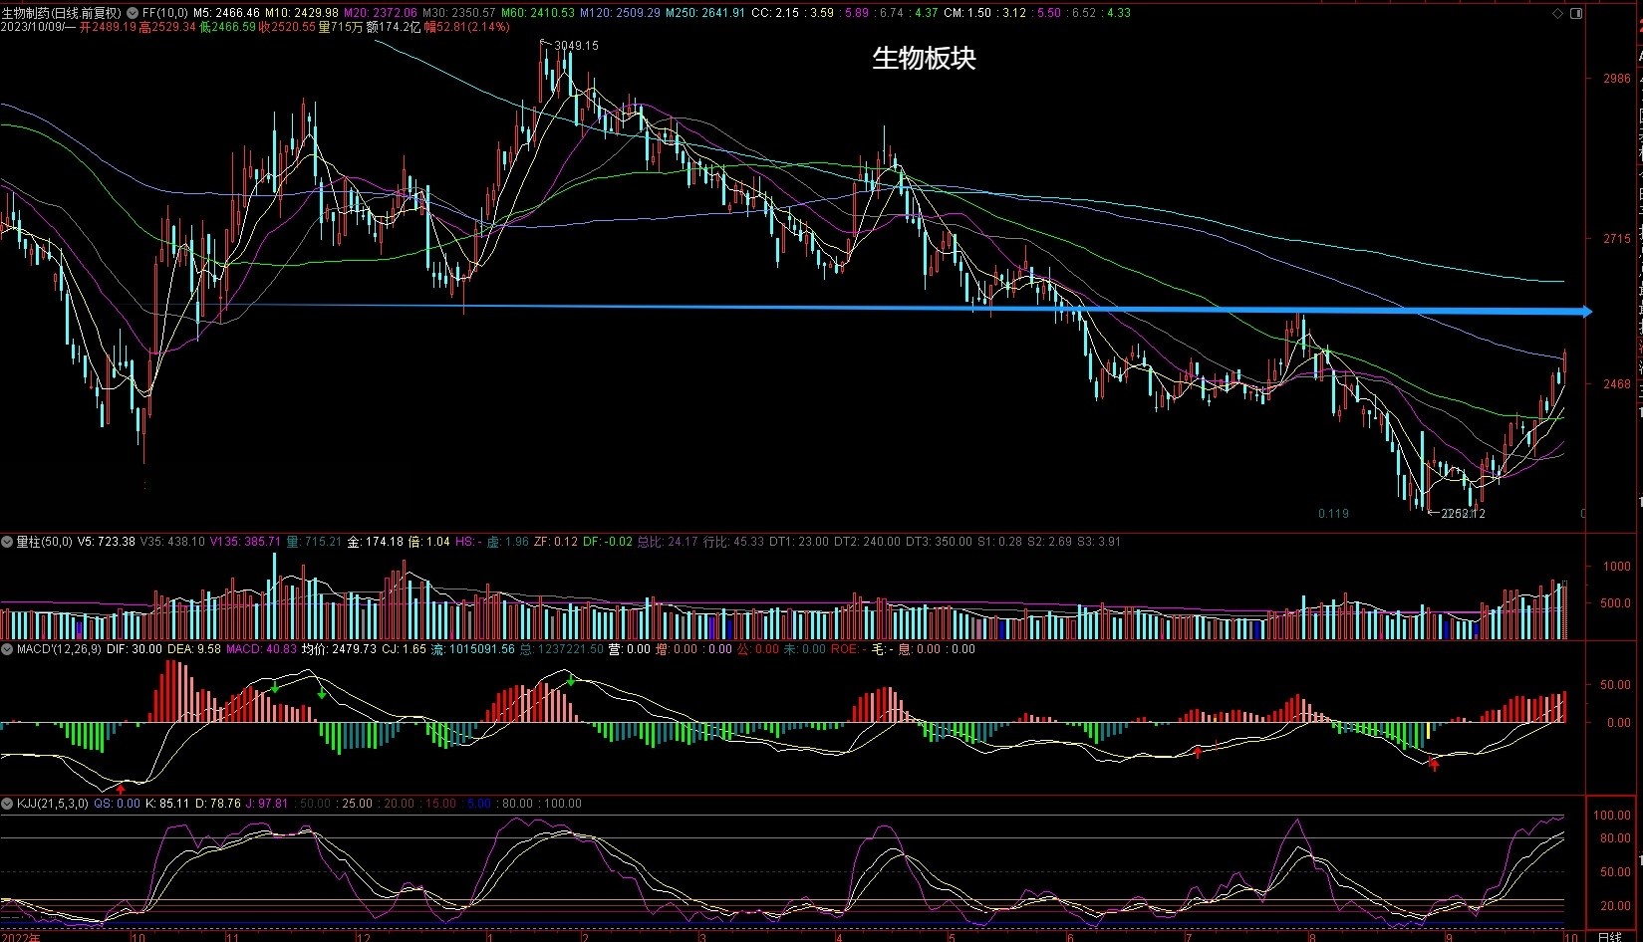Click the open price 开2489.19 value
This screenshot has width=1643, height=942.
click(x=109, y=27)
